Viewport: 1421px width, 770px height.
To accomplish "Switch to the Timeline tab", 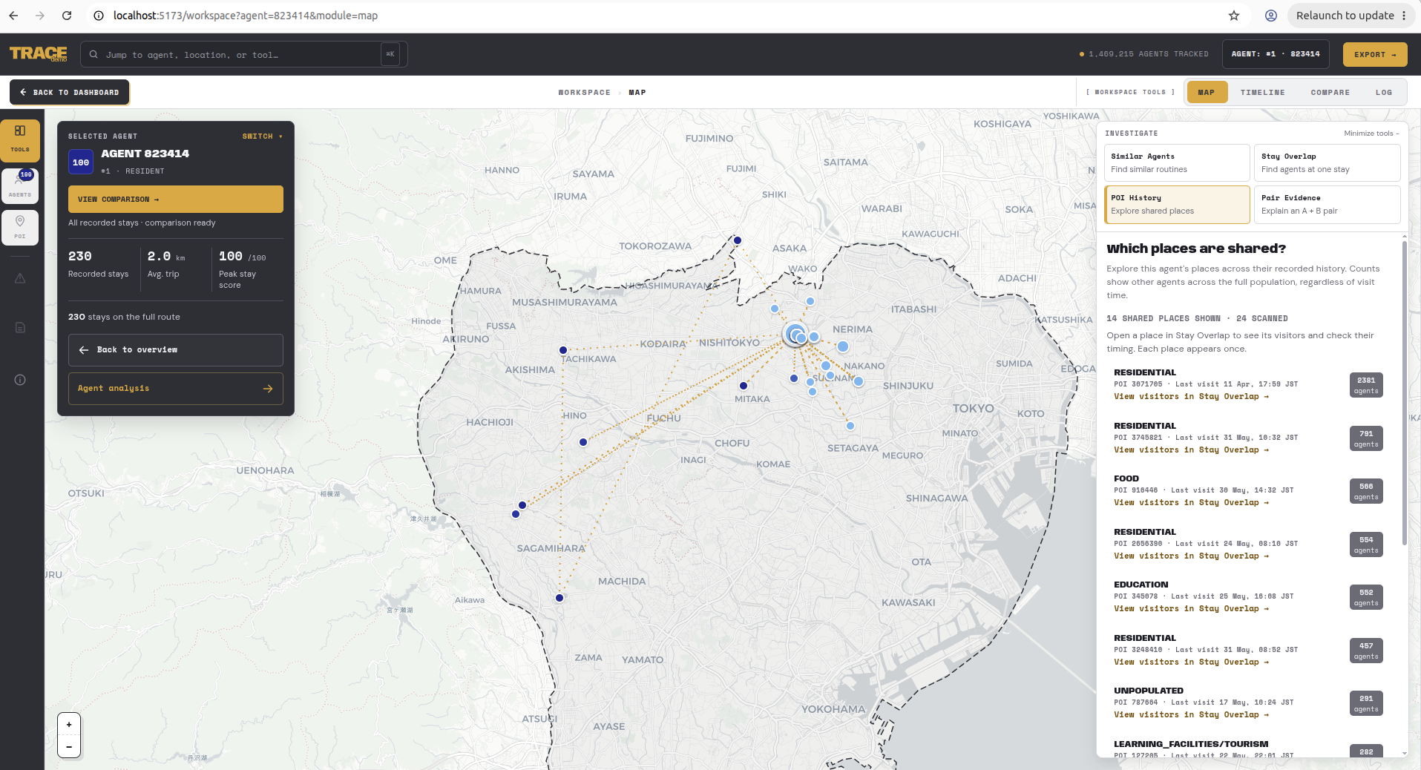I will 1262,93.
